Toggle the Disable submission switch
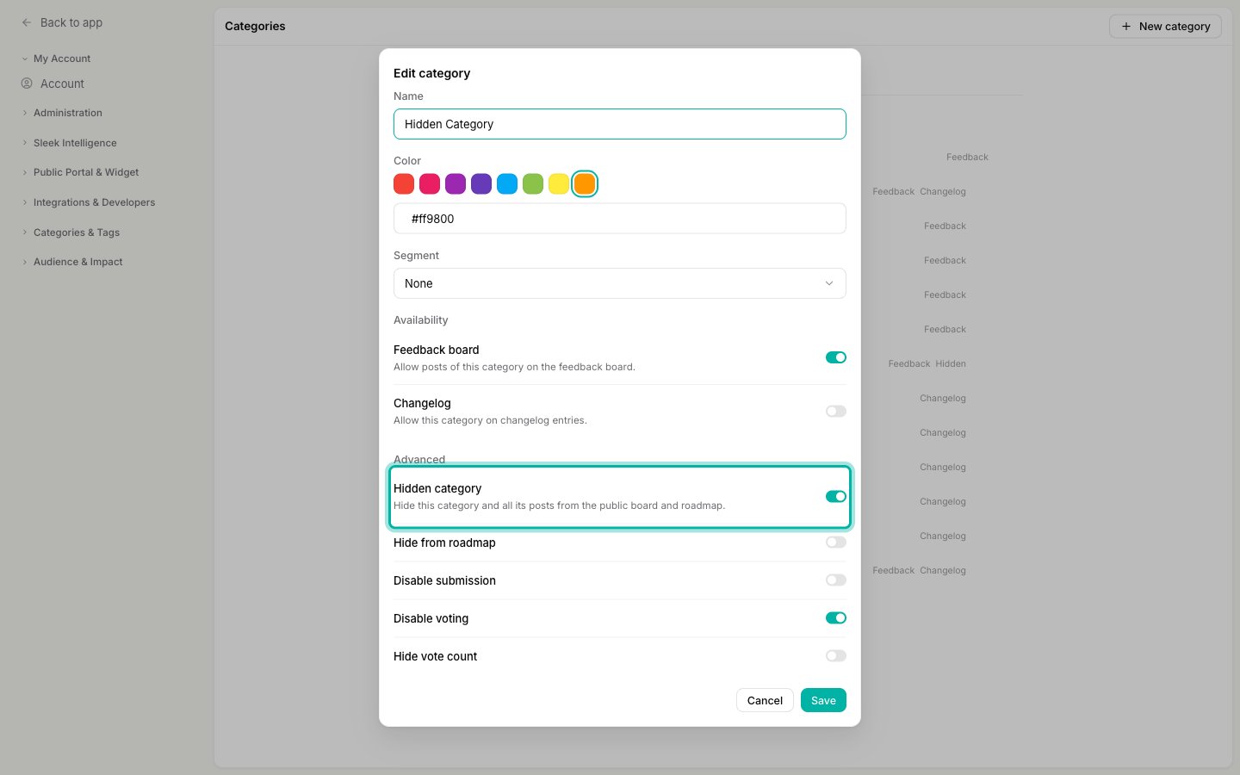 point(836,580)
